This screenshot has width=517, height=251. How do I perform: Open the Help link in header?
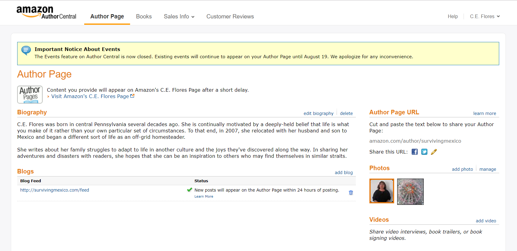coord(452,17)
